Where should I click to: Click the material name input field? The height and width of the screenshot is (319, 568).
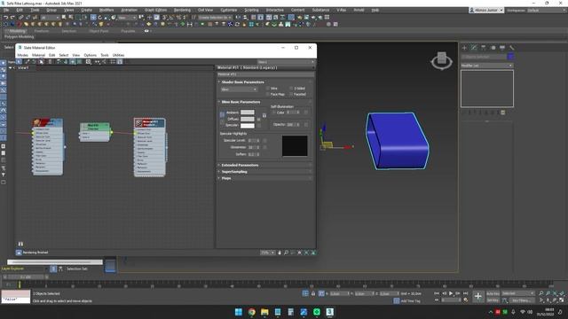265,74
